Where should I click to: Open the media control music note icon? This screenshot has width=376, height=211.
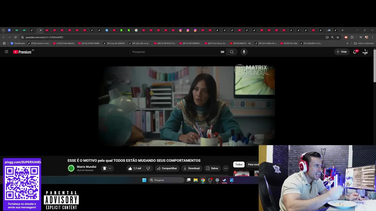pyautogui.click(x=361, y=38)
